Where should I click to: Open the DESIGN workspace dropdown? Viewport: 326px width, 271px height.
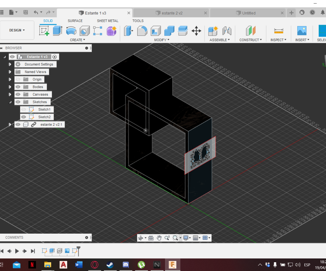coord(17,30)
